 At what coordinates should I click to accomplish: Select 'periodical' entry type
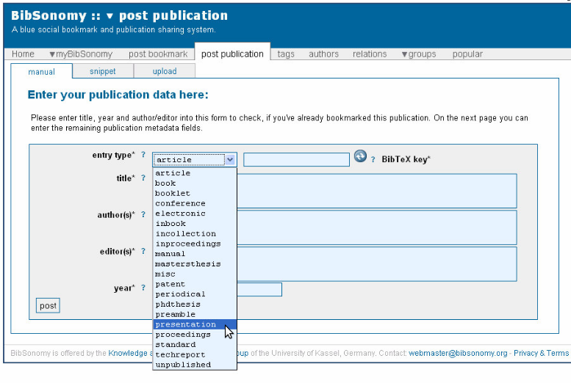pyautogui.click(x=195, y=294)
